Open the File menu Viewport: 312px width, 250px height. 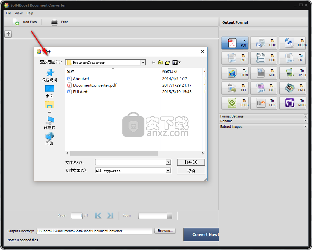click(8, 13)
